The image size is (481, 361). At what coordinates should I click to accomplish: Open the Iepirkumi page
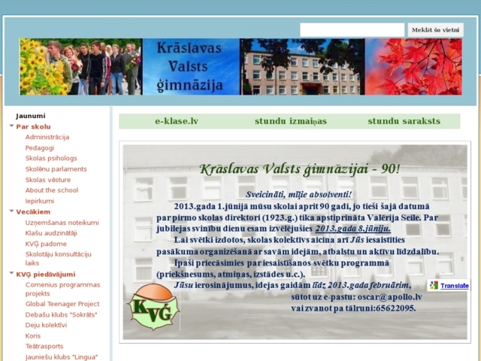40,201
